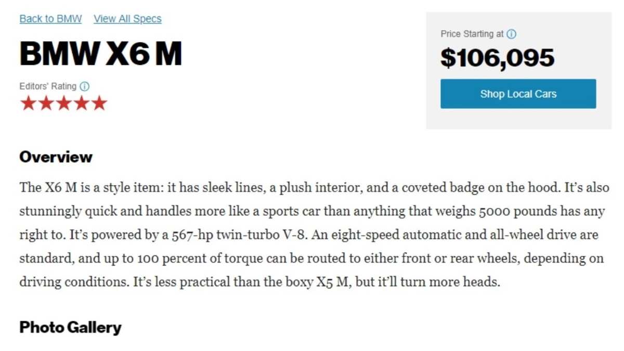Open the View All Specs link
Image resolution: width=624 pixels, height=351 pixels.
click(127, 19)
